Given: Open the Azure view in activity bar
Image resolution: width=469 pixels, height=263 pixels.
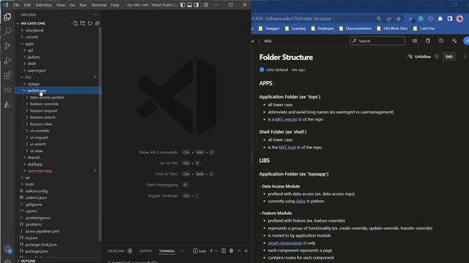Looking at the screenshot, I should pyautogui.click(x=7, y=104).
